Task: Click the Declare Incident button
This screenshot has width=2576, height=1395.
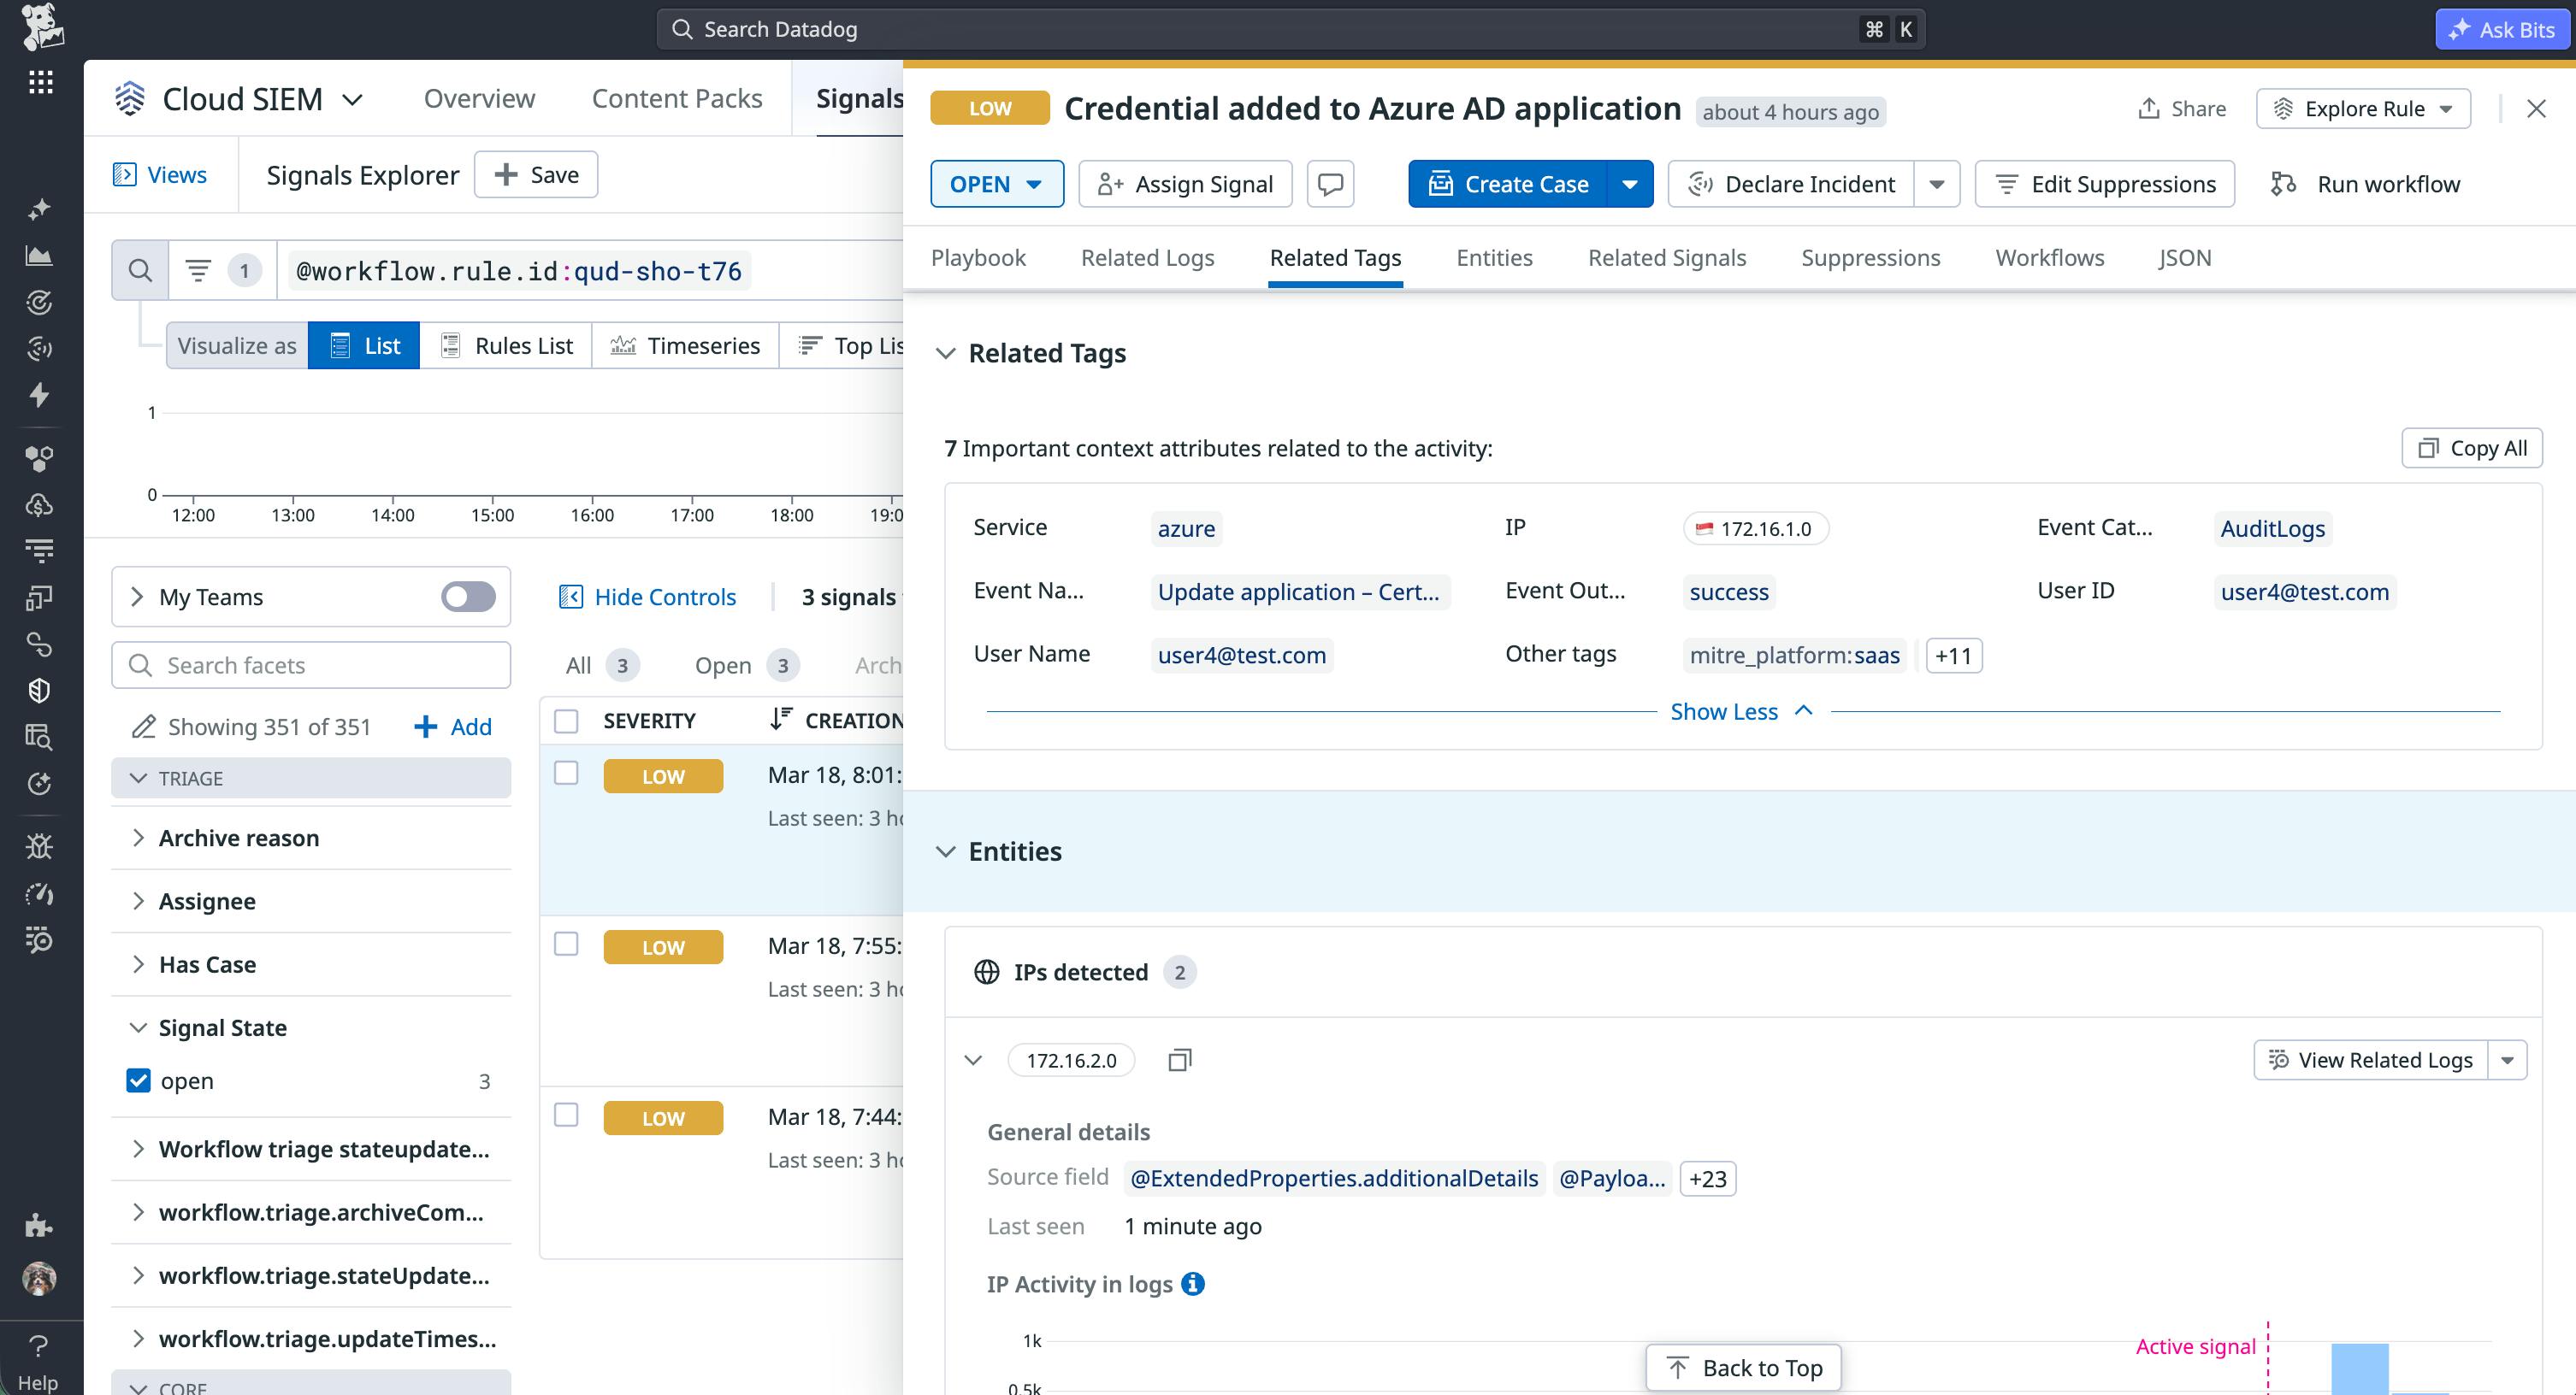Action: (1790, 184)
